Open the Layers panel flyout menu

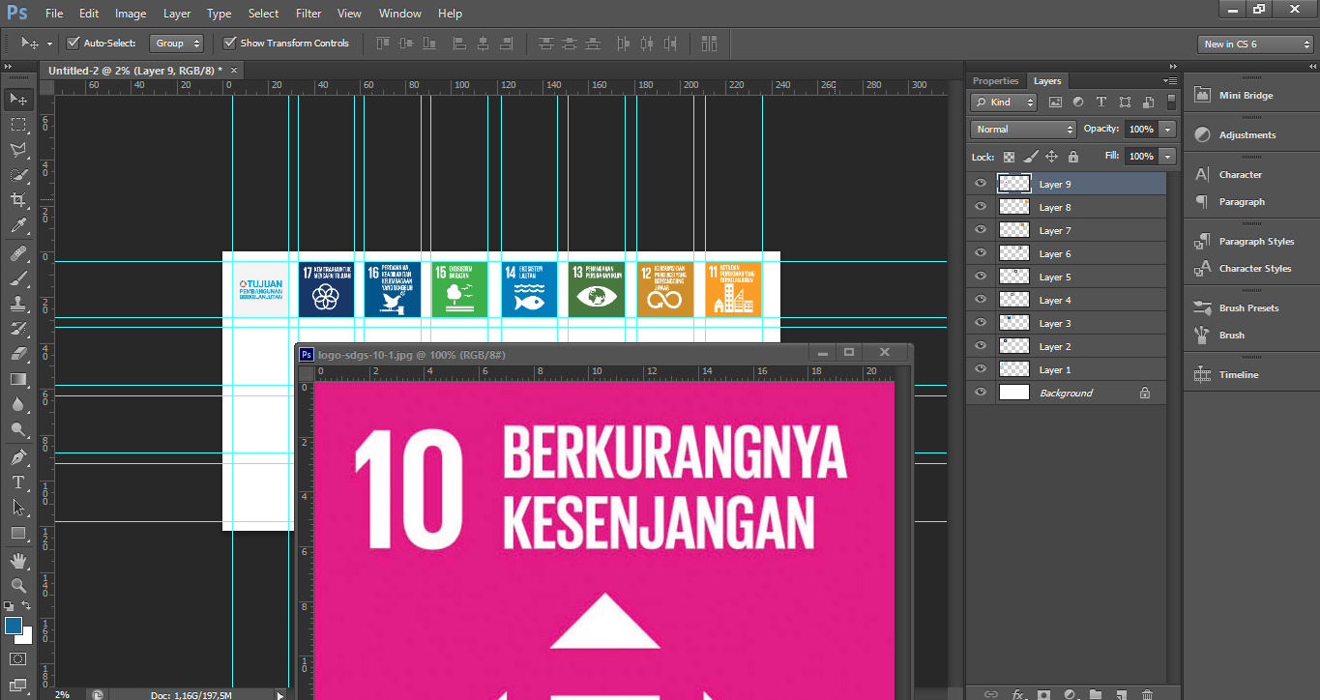(1171, 81)
